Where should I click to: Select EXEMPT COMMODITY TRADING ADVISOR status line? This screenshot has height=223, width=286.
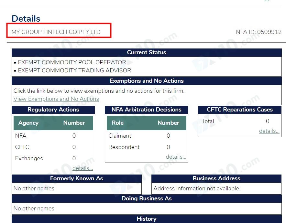[x=74, y=70]
